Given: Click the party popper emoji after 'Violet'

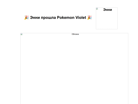Looking at the screenshot, I should 89,17.
